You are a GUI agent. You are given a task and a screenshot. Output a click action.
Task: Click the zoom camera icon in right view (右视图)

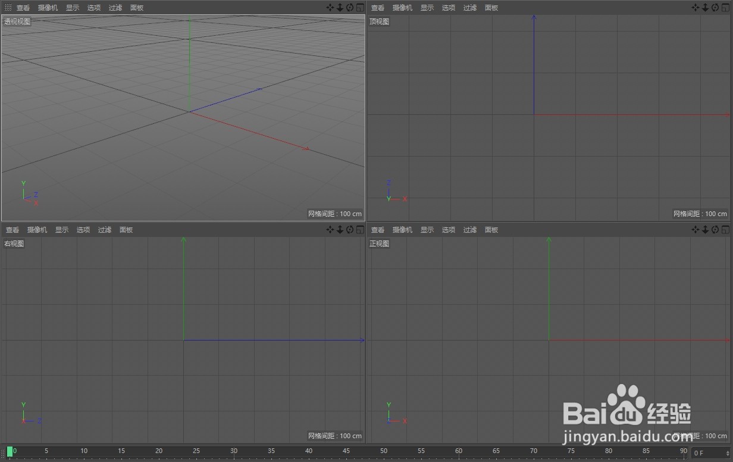pyautogui.click(x=340, y=230)
